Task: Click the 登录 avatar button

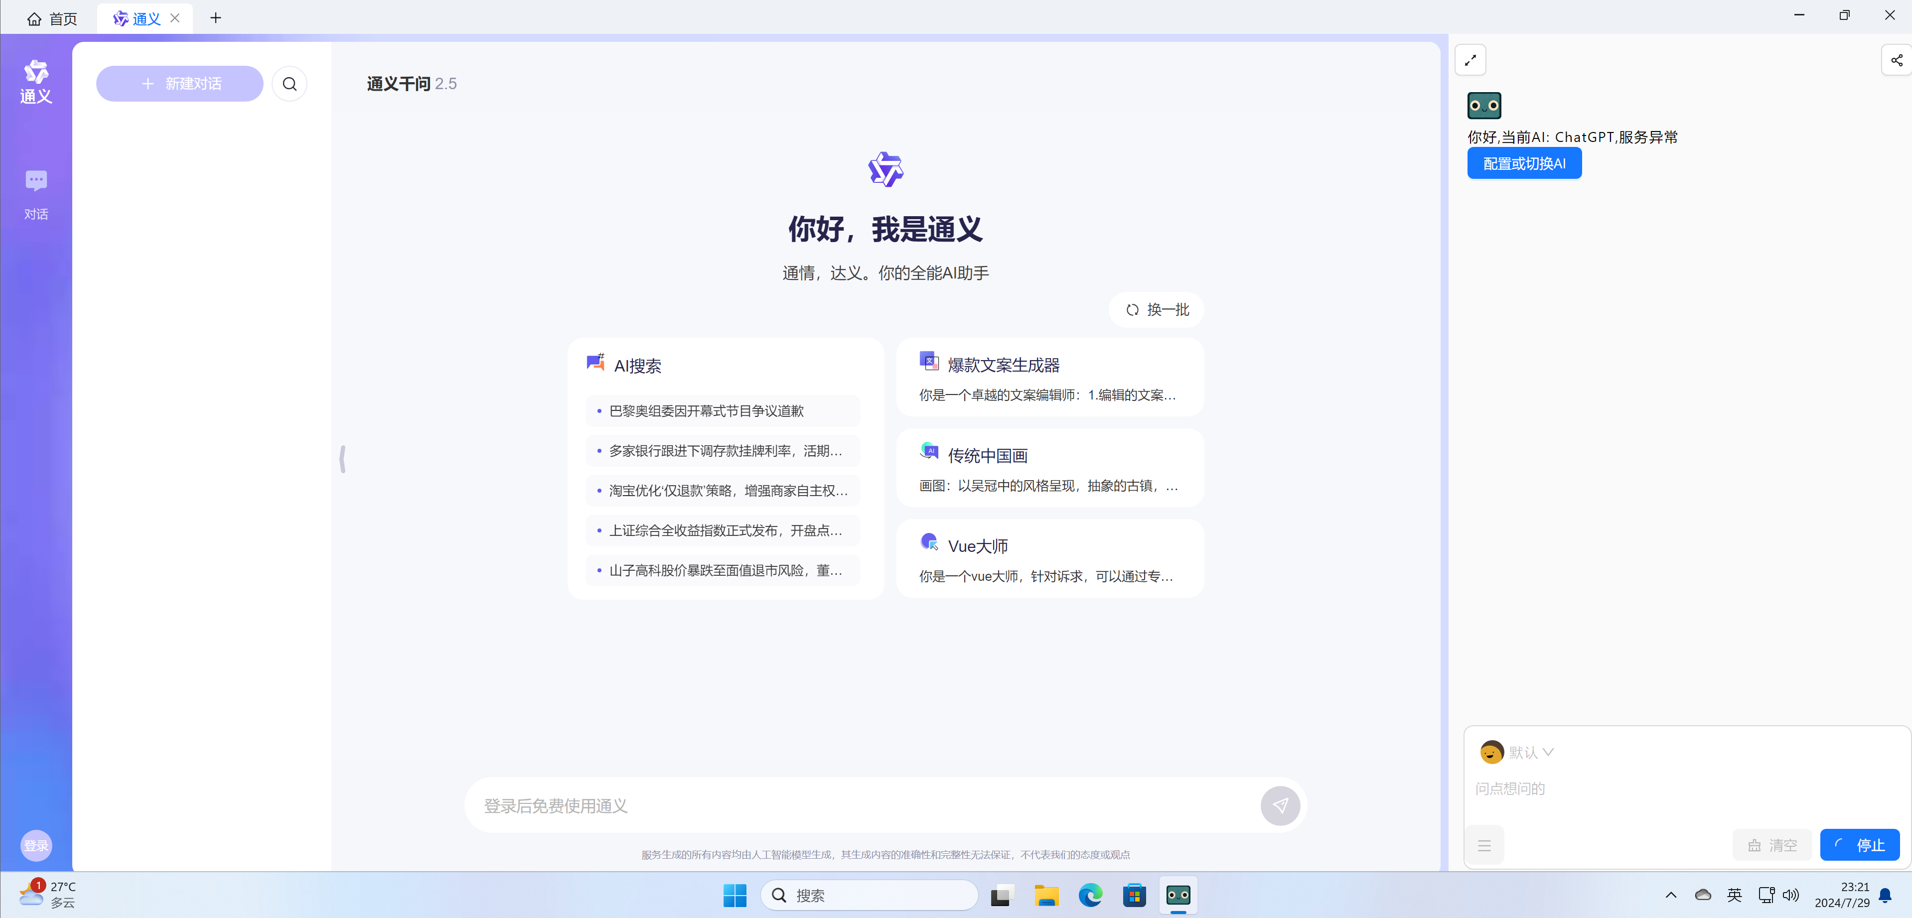Action: click(x=35, y=845)
